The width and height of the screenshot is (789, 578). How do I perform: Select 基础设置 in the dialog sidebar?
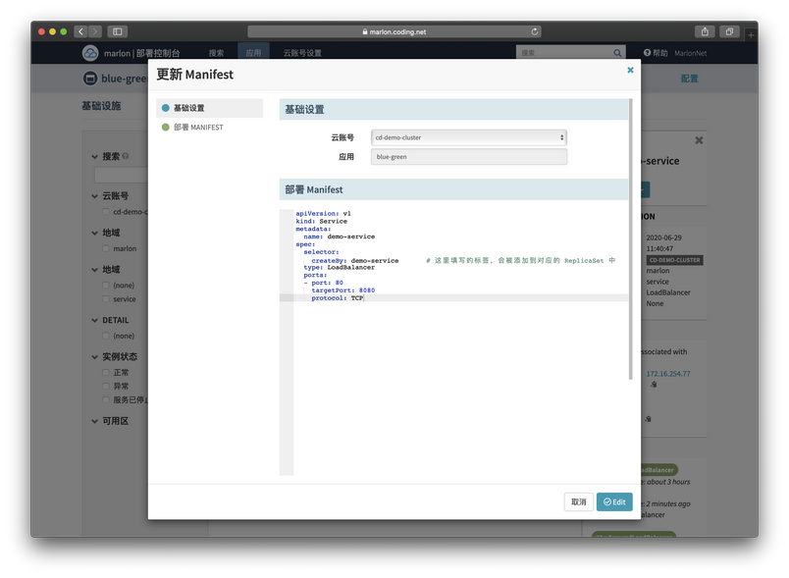pyautogui.click(x=188, y=108)
